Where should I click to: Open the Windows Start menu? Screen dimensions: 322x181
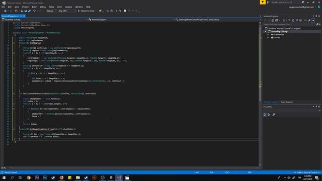pyautogui.click(x=4, y=177)
